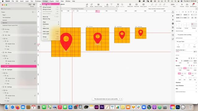The image size is (198, 111).
Task: Collapse the 152 - iPad artboard
Action: tap(2, 35)
